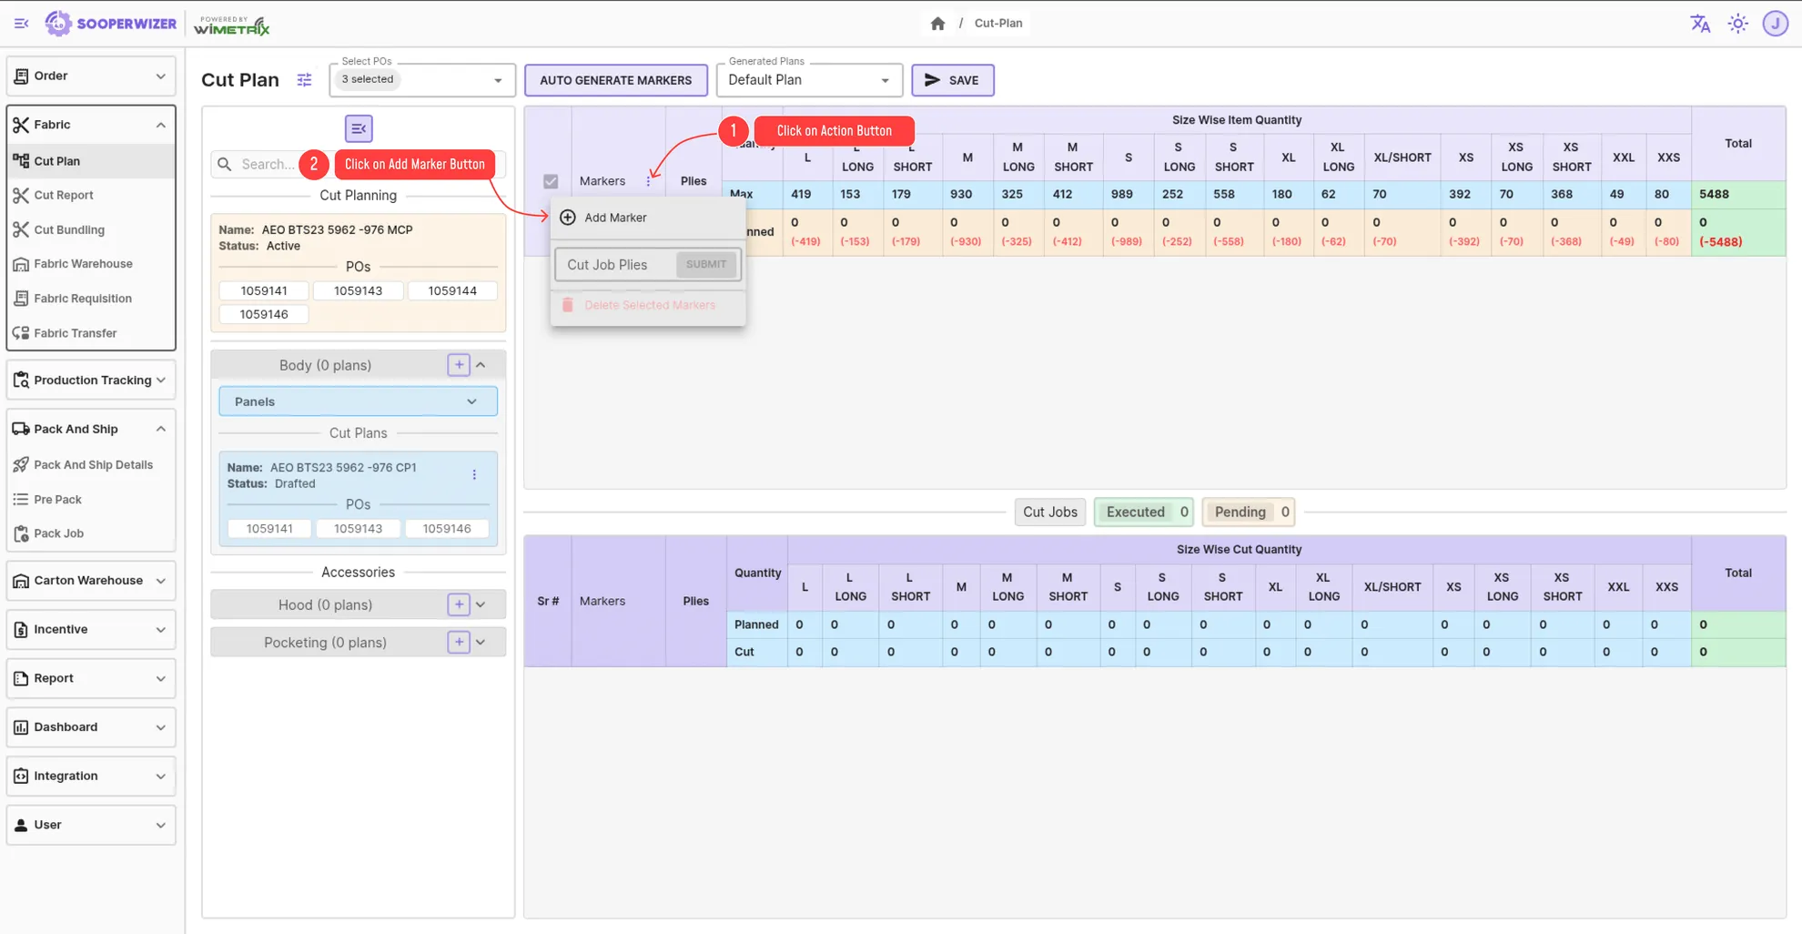
Task: Toggle the light/dark theme icon
Action: [1738, 24]
